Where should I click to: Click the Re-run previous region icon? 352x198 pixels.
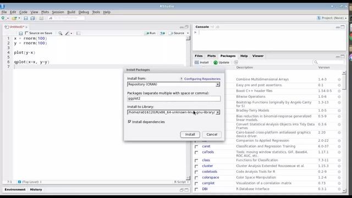162,33
